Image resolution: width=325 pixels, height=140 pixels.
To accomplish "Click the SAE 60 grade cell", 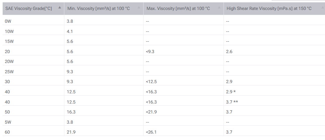I will click(7, 132).
